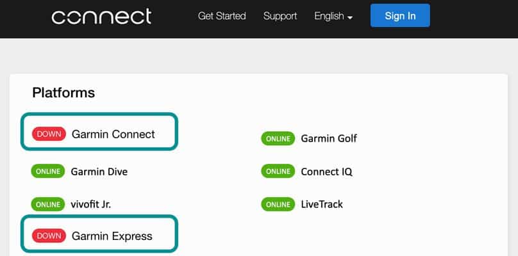The image size is (518, 256).
Task: Click the Garmin Connect logo
Action: (x=101, y=16)
